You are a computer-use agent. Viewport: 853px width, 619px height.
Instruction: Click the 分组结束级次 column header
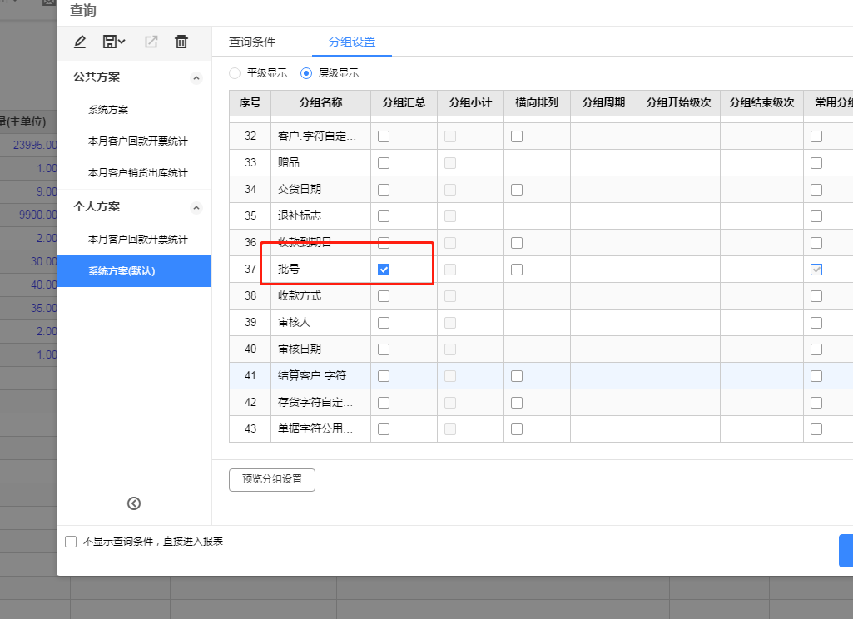(x=762, y=103)
